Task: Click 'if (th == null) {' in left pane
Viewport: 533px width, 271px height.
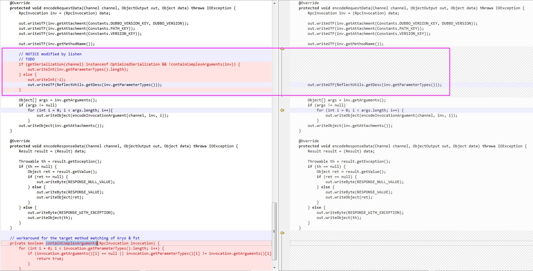Action: pyautogui.click(x=38, y=166)
